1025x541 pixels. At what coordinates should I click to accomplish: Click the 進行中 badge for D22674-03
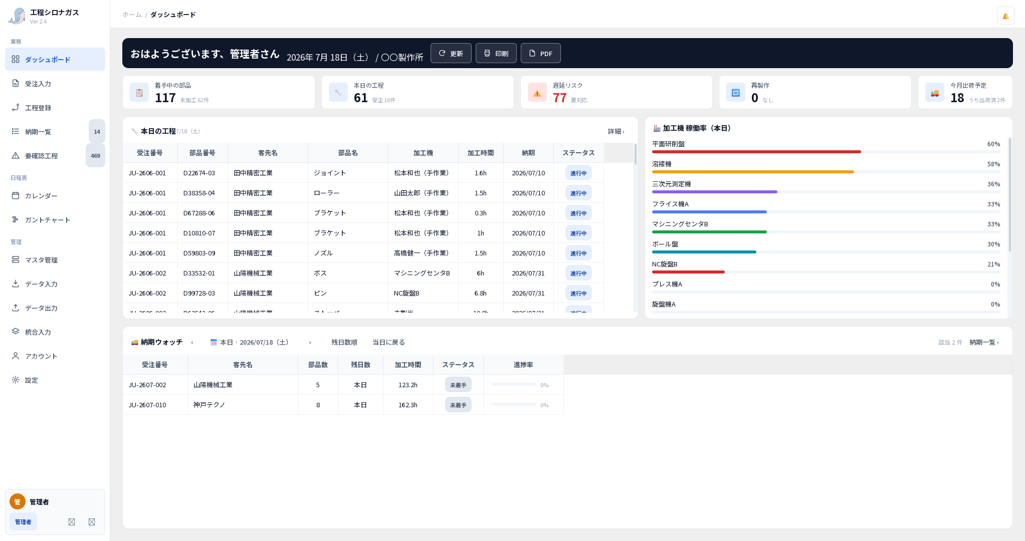[578, 173]
